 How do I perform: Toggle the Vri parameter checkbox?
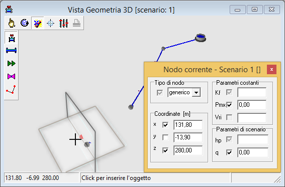tap(229, 117)
